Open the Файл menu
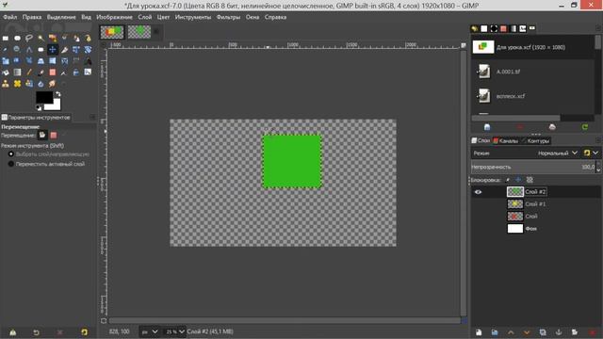 point(10,17)
